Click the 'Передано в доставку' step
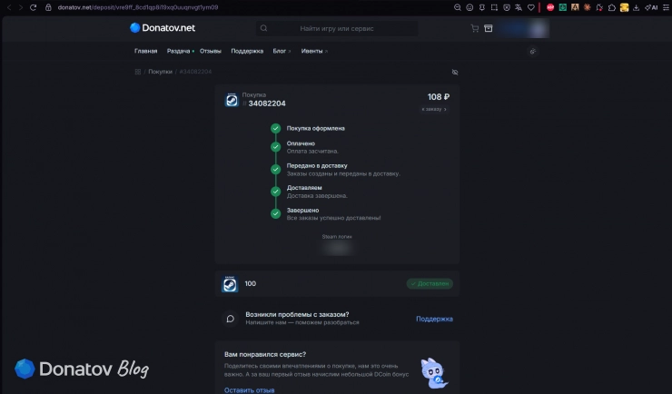This screenshot has width=672, height=394. [317, 166]
